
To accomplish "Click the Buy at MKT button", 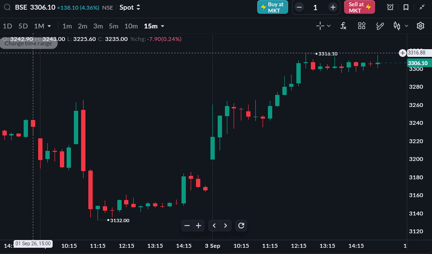I will click(x=273, y=7).
